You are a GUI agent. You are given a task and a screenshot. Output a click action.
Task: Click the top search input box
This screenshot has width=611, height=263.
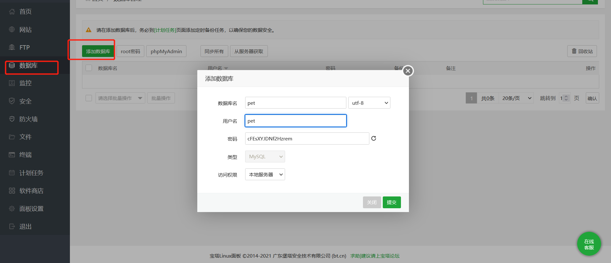click(x=532, y=2)
